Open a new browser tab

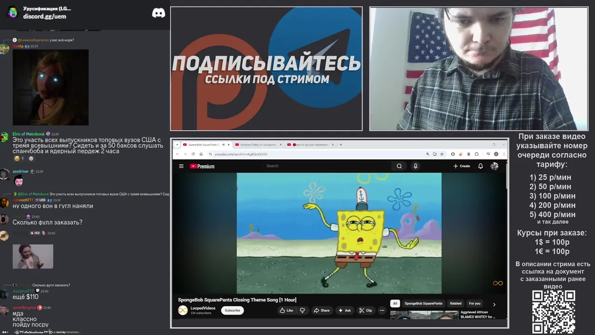[x=341, y=145]
